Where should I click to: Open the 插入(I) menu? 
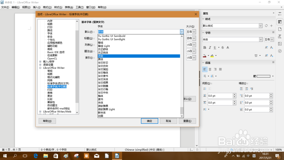tap(37, 7)
